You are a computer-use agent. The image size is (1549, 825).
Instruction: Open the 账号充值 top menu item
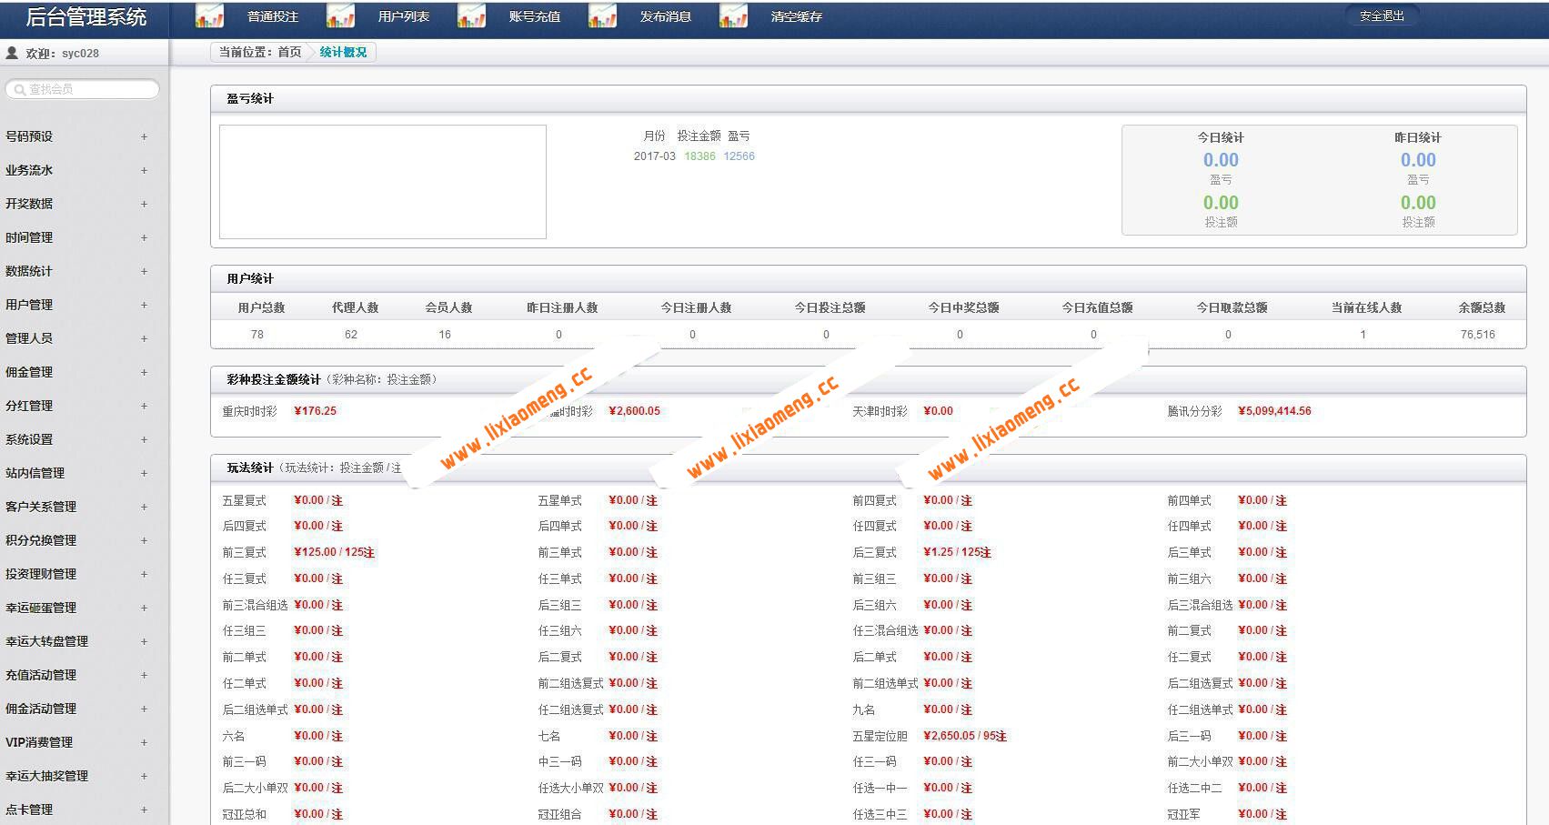(534, 16)
